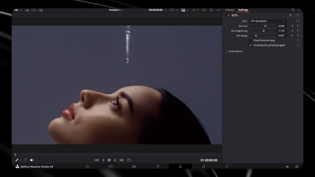This screenshot has height=177, width=315.
Task: Open the Deliver page
Action: pyautogui.click(x=227, y=167)
